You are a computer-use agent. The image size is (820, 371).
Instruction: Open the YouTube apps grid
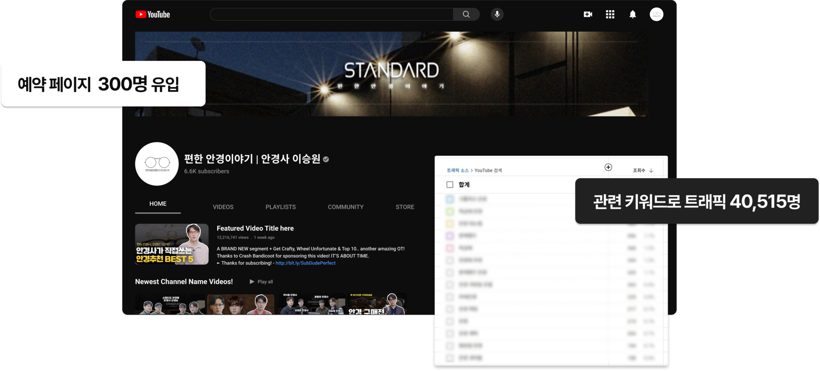click(x=610, y=14)
